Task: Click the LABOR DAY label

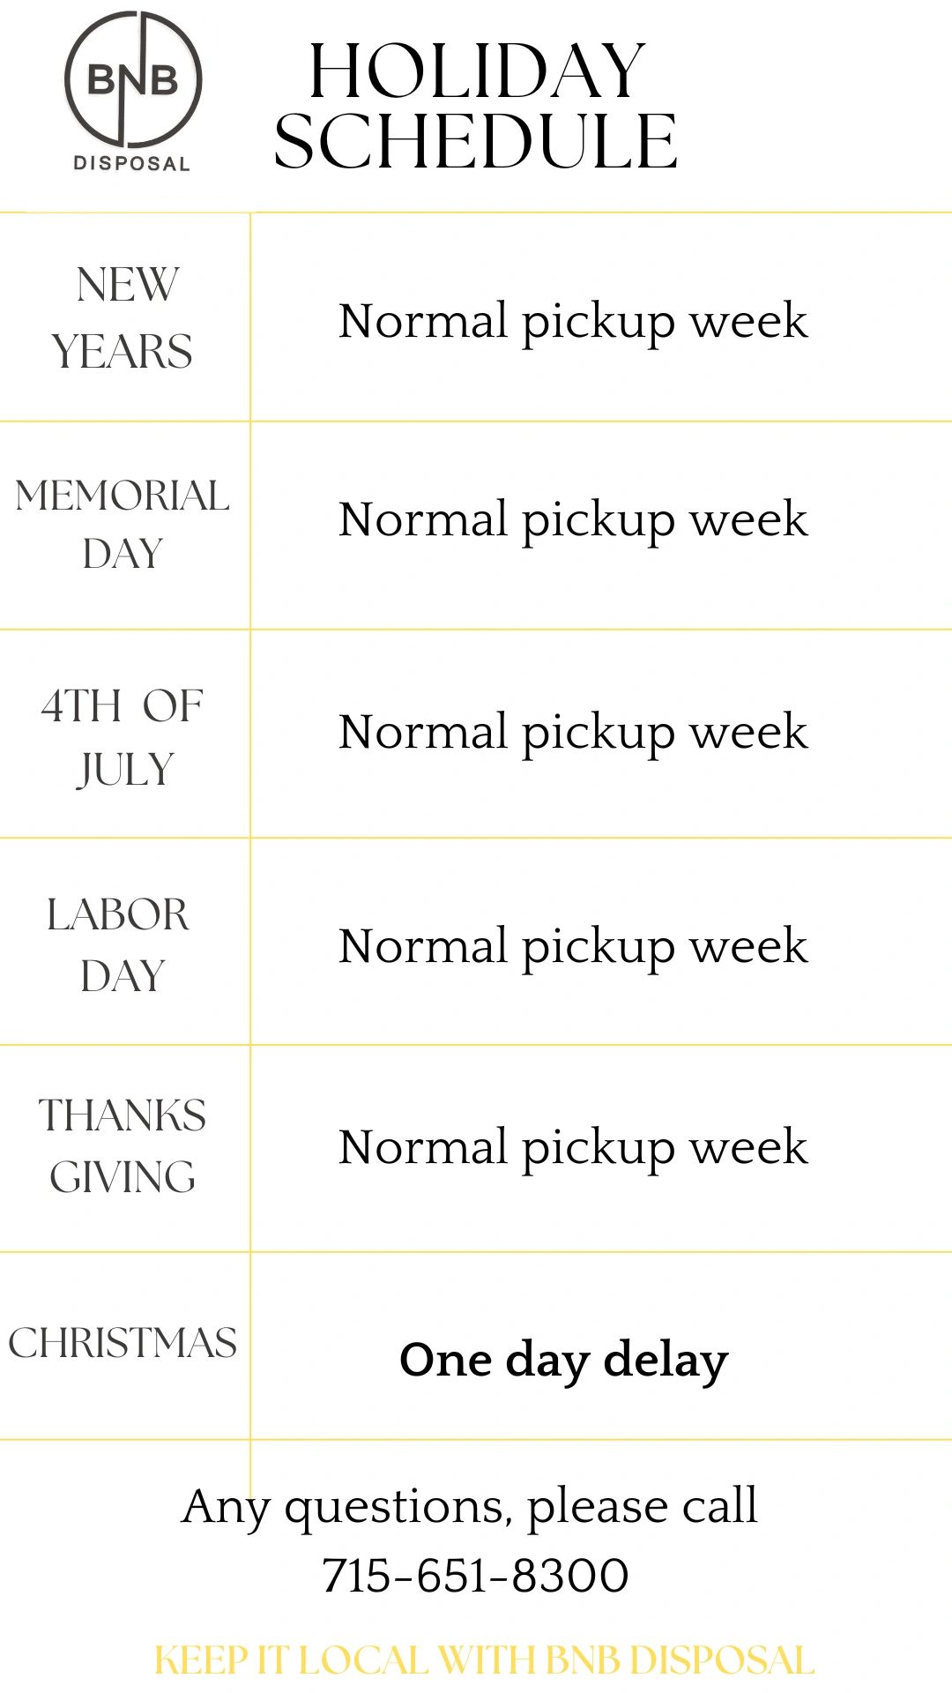Action: click(120, 944)
